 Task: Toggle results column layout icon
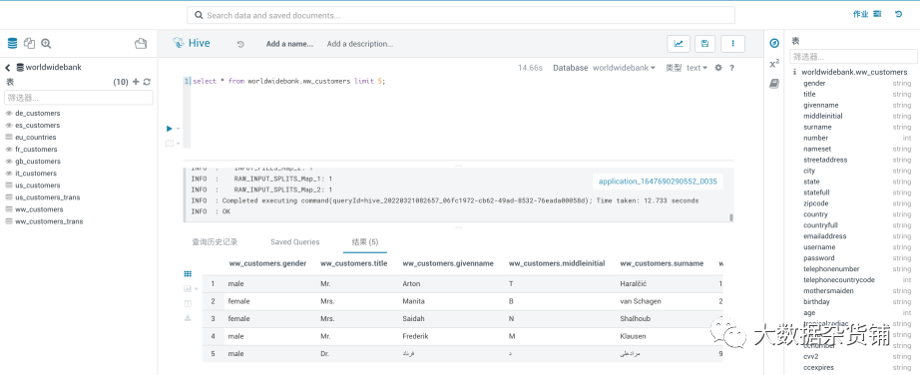[x=188, y=303]
